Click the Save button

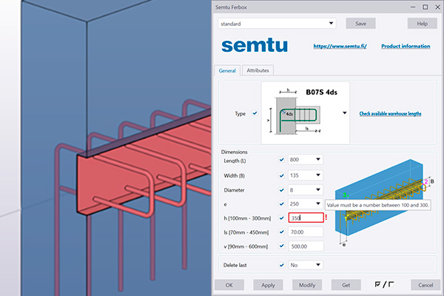[360, 24]
